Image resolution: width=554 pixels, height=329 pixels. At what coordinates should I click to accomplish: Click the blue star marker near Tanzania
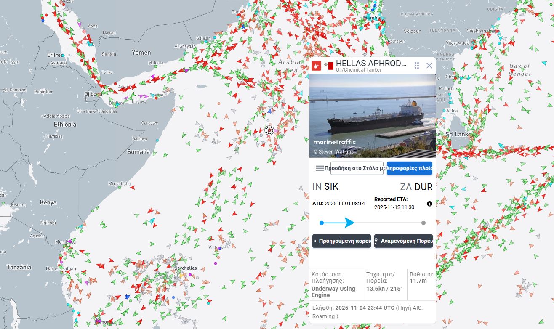tap(128, 297)
